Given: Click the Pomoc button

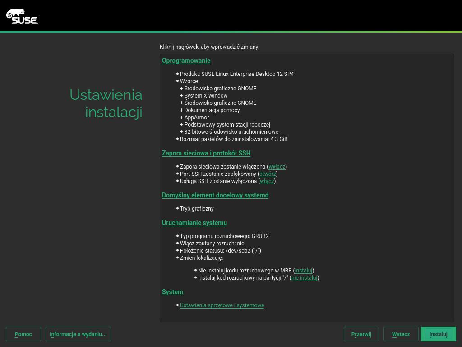Looking at the screenshot, I should click(x=23, y=334).
